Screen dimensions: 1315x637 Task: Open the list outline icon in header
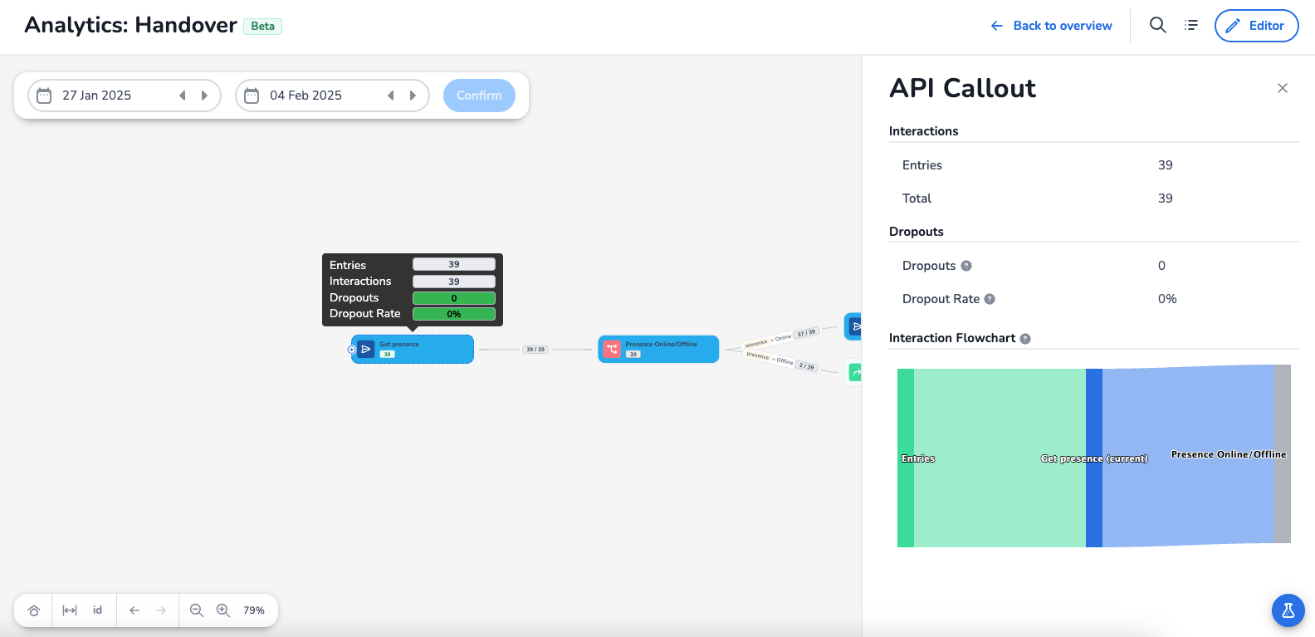[x=1191, y=25]
